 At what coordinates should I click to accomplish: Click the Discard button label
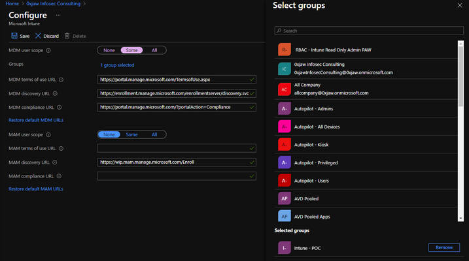pos(51,36)
